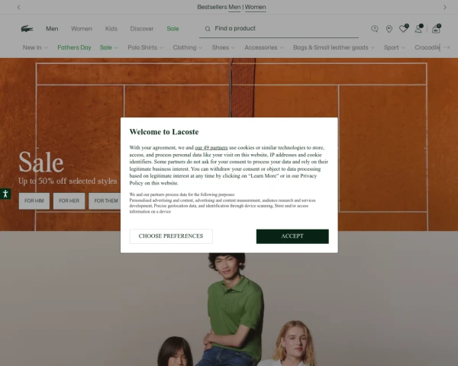Open the wishlist heart icon

(x=404, y=28)
